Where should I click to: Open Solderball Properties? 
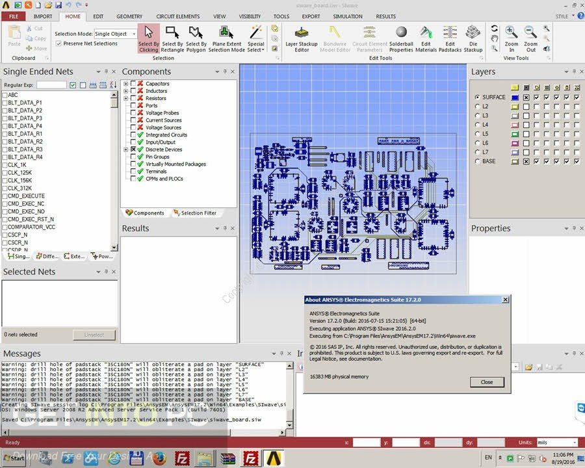pos(401,38)
